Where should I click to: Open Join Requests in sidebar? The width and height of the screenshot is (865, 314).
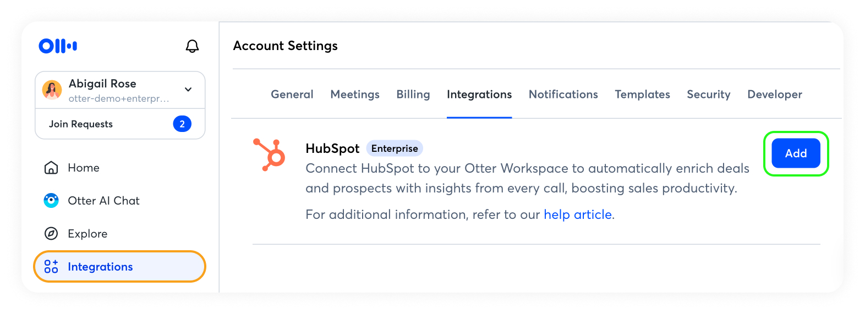[x=81, y=124]
